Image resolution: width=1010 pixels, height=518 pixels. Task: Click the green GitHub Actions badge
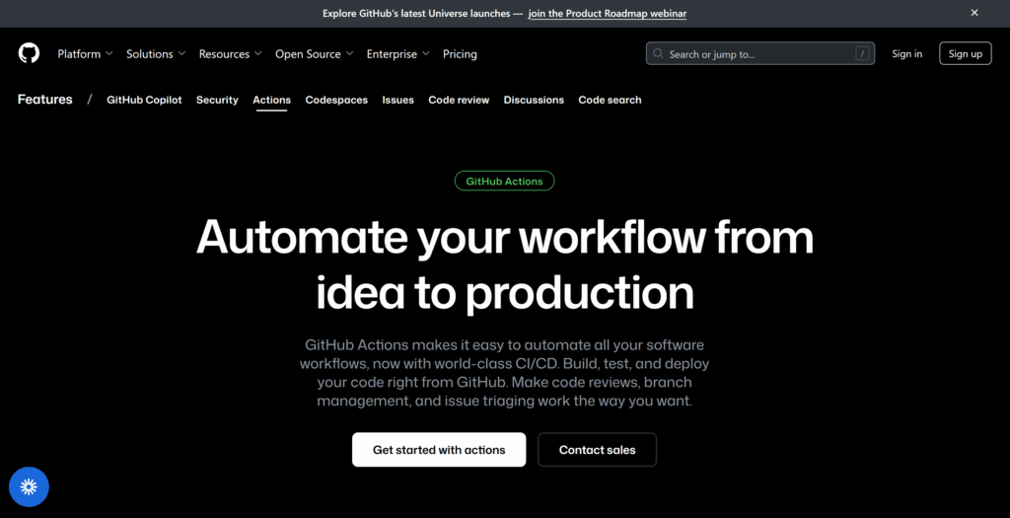pyautogui.click(x=504, y=181)
